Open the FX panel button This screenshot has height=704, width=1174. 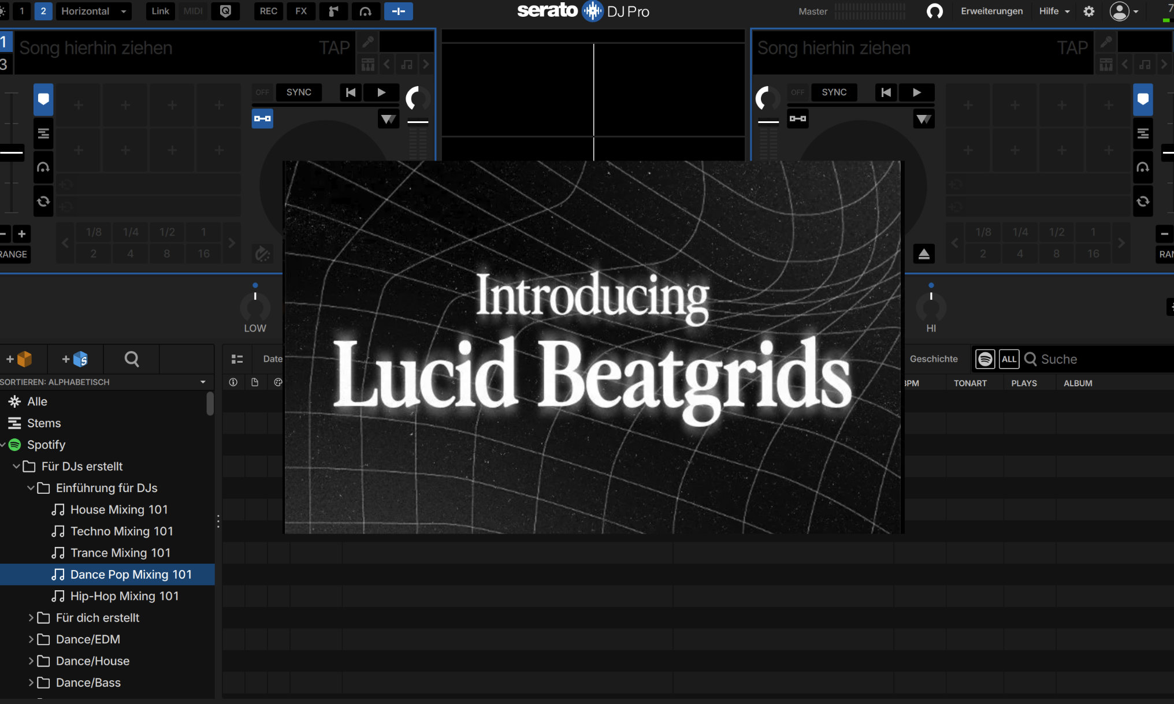tap(301, 11)
